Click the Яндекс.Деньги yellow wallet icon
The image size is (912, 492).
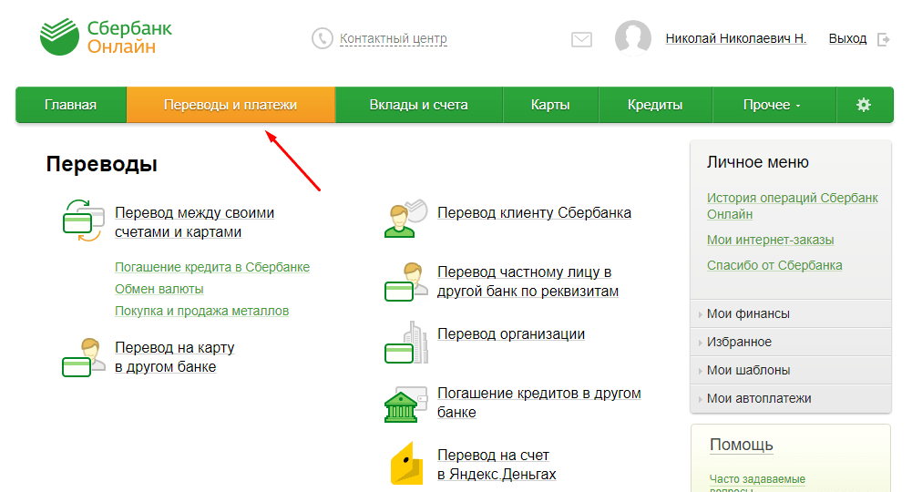coord(405,464)
